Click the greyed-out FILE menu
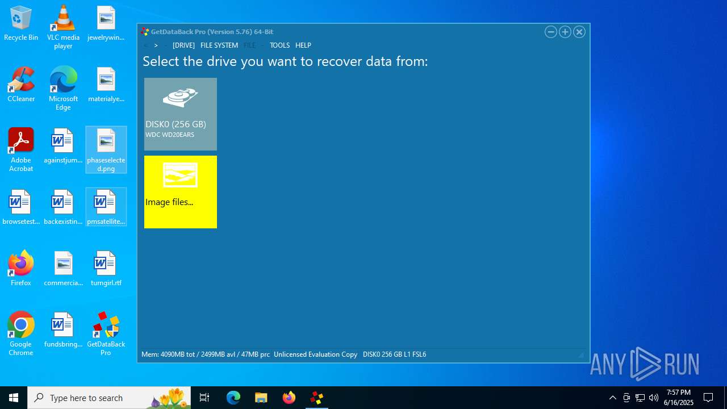727x409 pixels. click(x=250, y=45)
